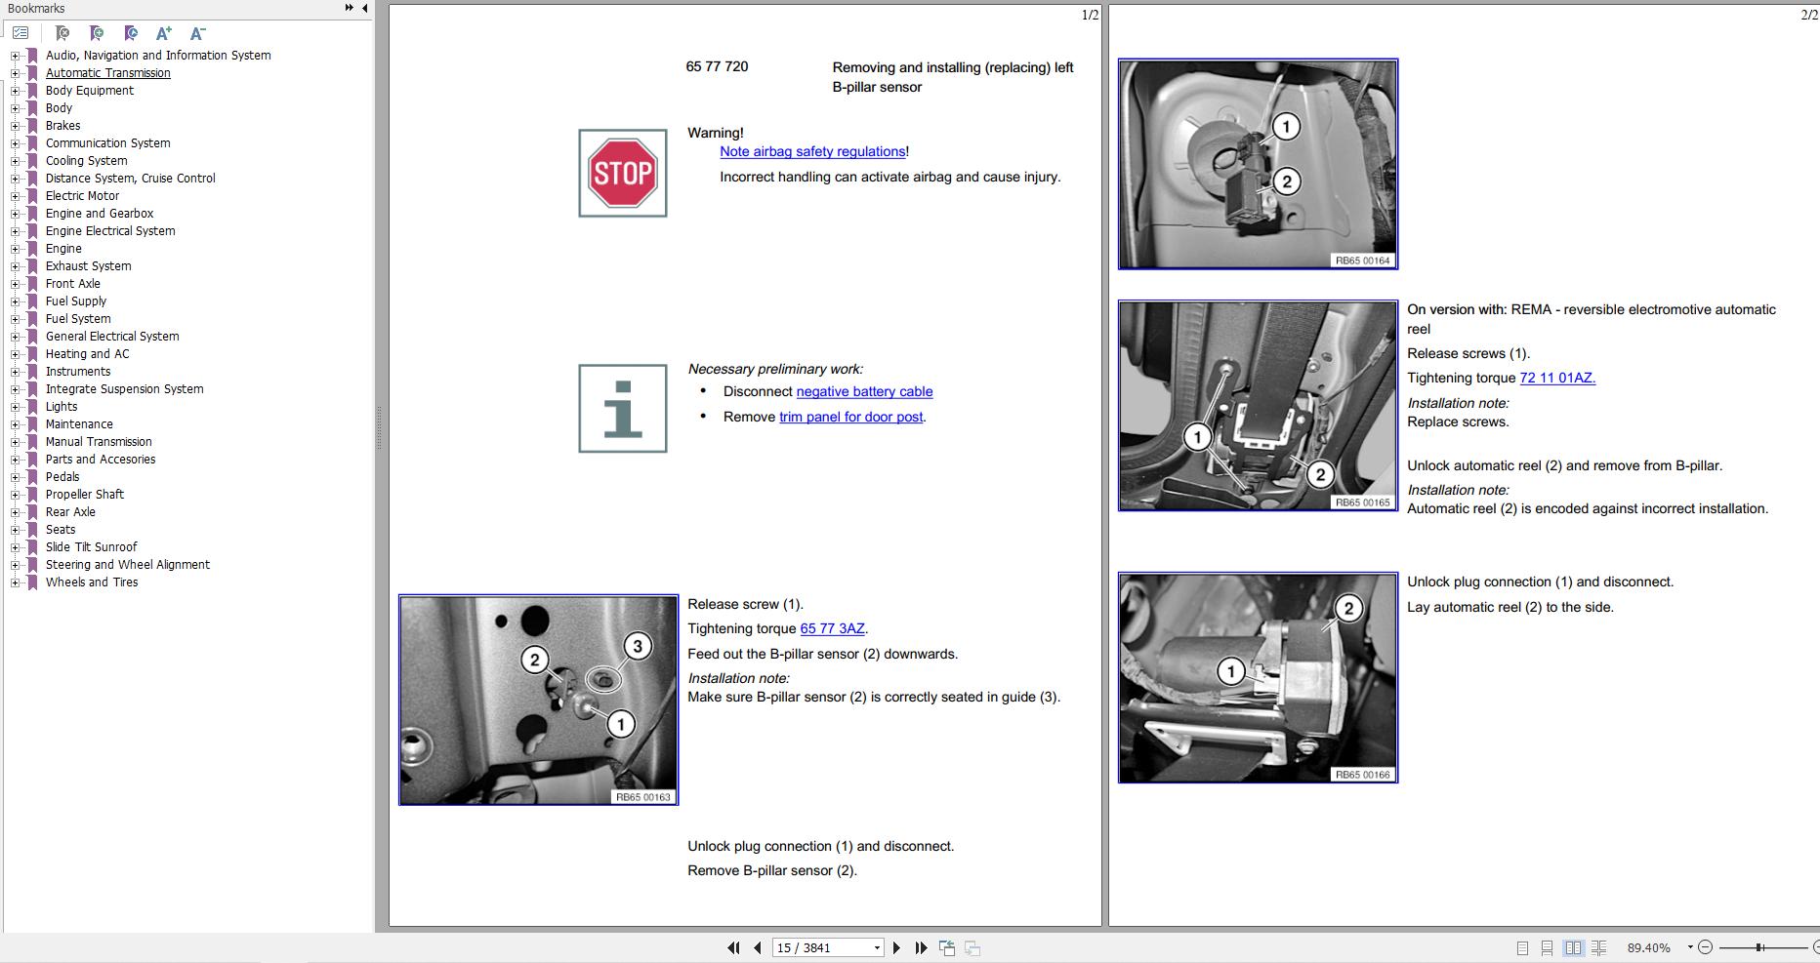1820x963 pixels.
Task: Select the Body bookmark
Action: pos(59,108)
